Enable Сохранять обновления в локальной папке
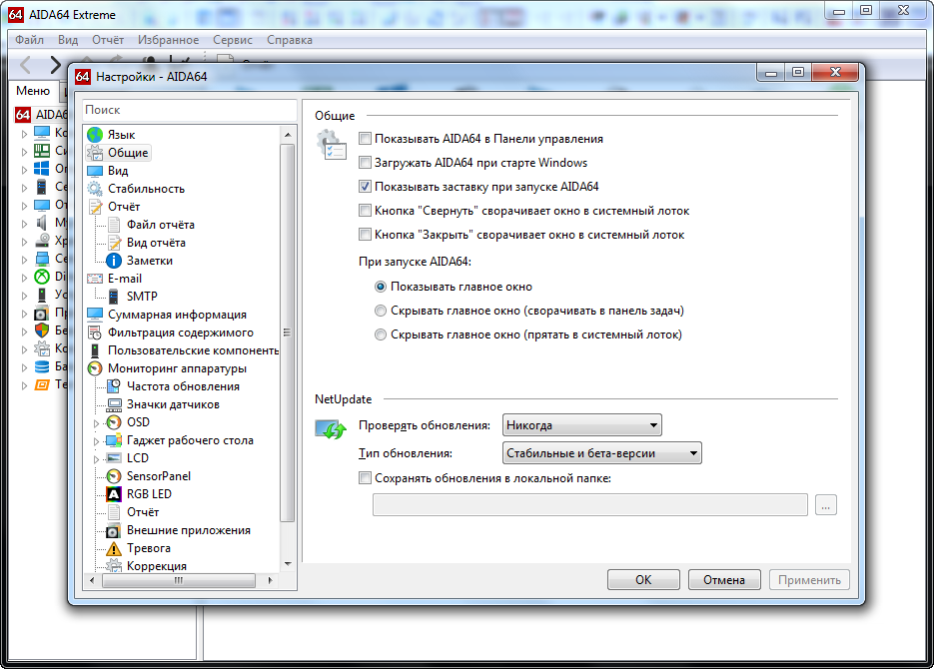 pos(366,478)
